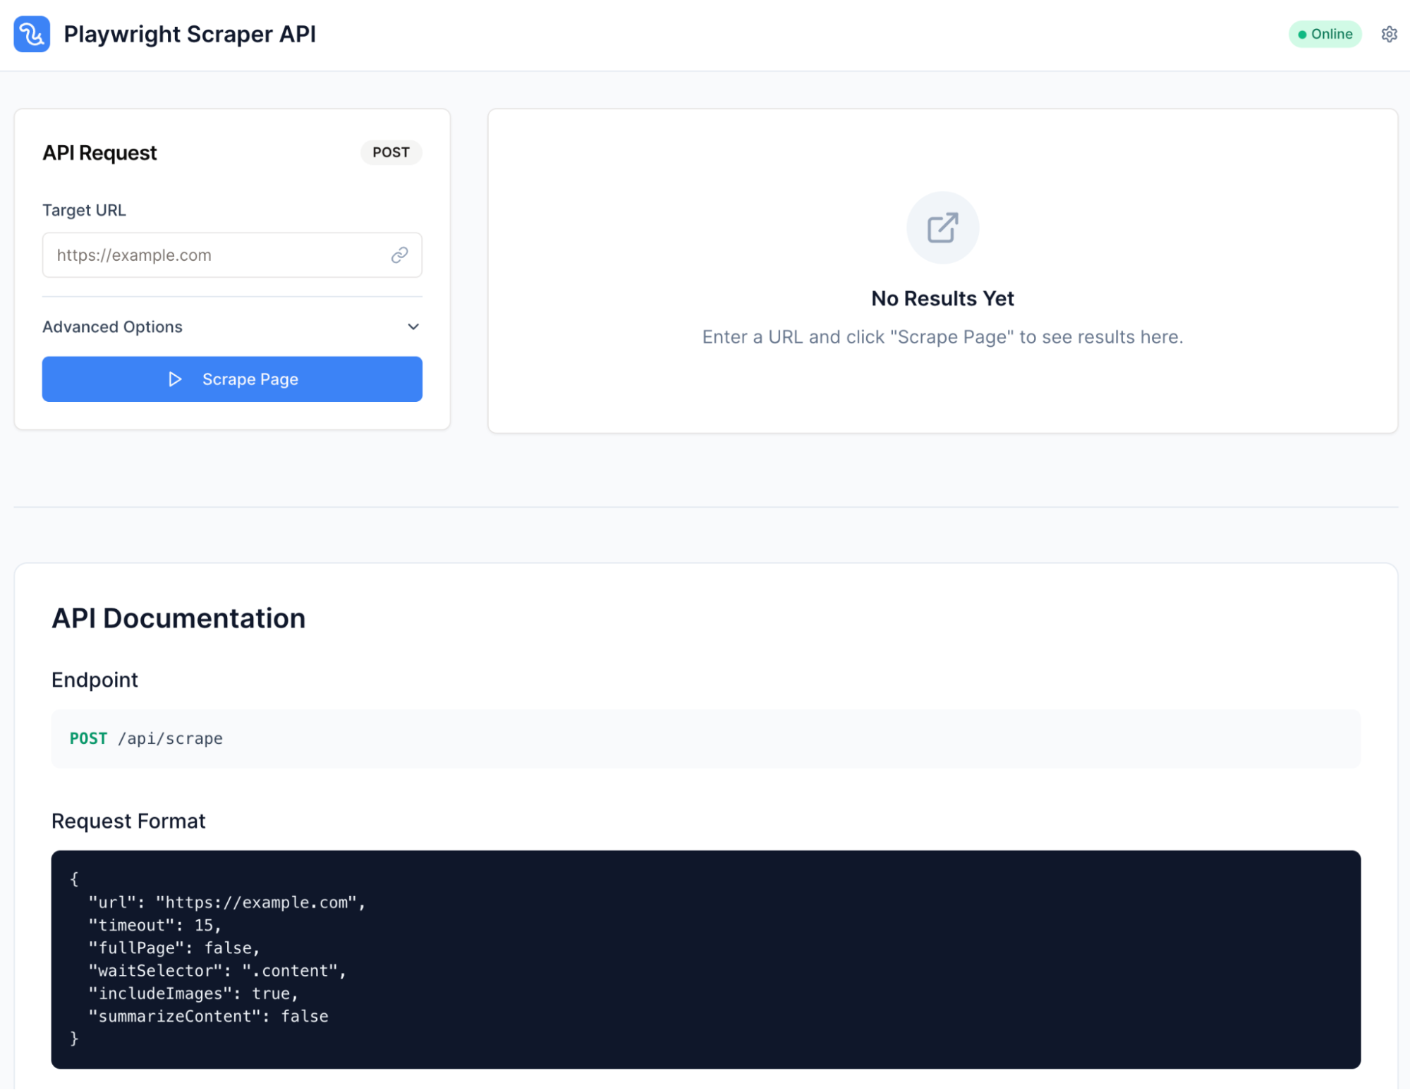Click the "timeout": 15 code line
Screen dimensions: 1410x1090
154,925
